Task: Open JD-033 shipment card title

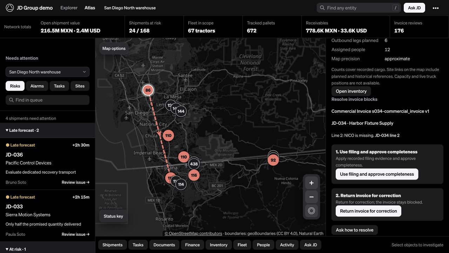Action: click(x=14, y=207)
